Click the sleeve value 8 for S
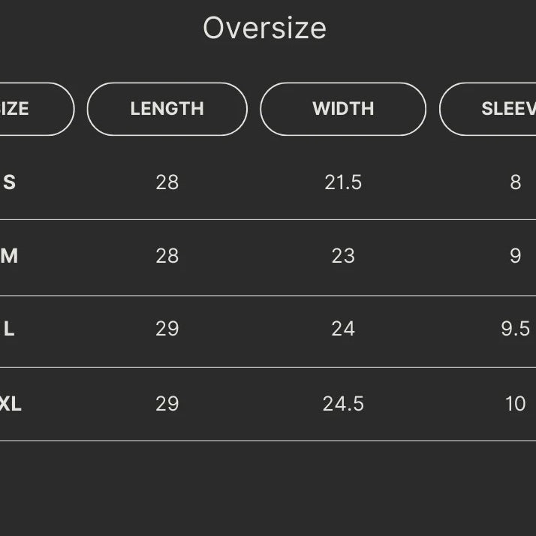Viewport: 536px width, 536px height. [515, 182]
